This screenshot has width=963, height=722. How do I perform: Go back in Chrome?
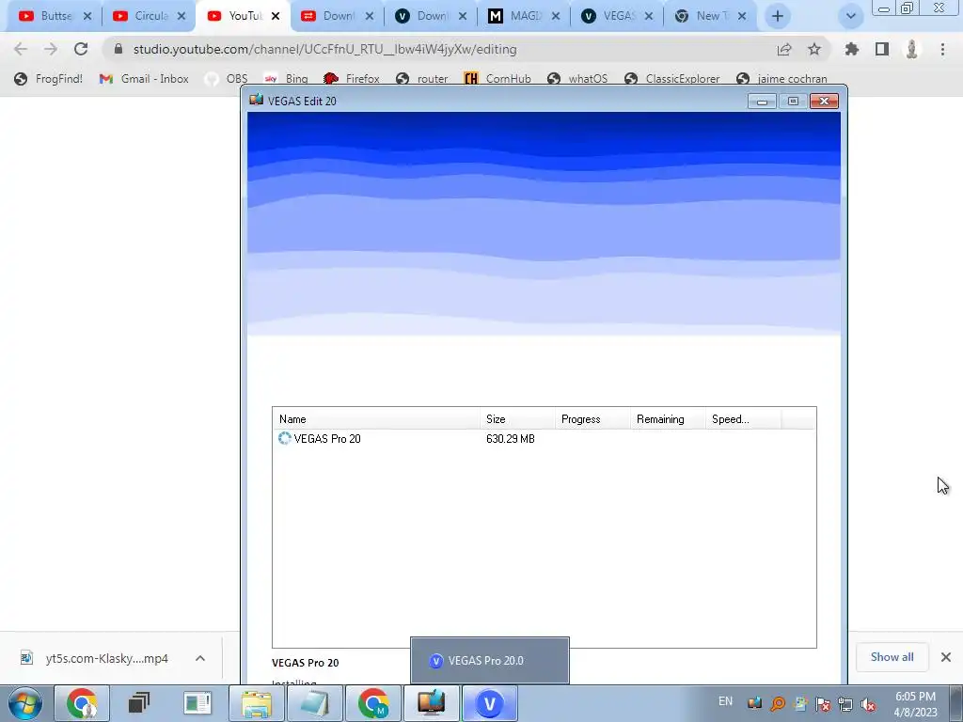(x=21, y=49)
